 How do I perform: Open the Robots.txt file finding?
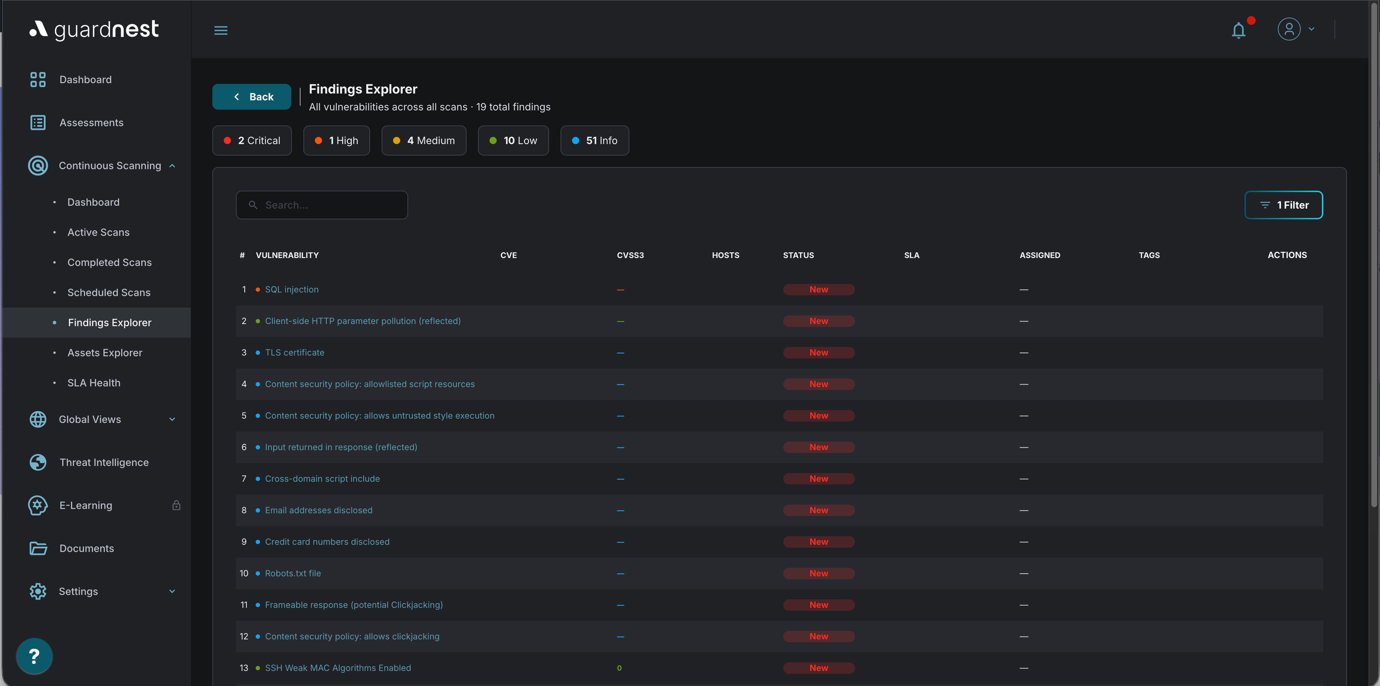[x=293, y=574]
